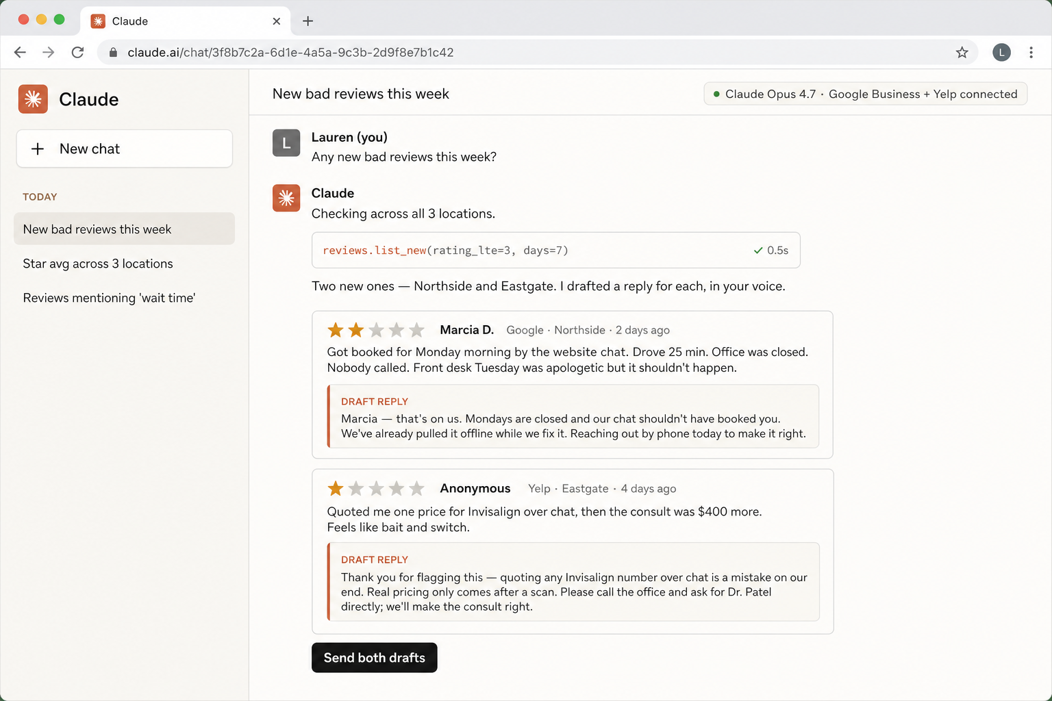This screenshot has width=1052, height=701.
Task: Click Marcia's review text about Monday booking
Action: 568,359
